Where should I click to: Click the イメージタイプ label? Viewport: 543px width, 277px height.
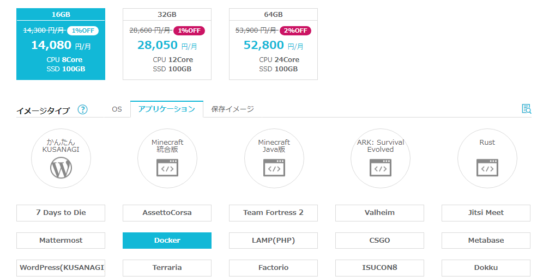click(x=43, y=110)
